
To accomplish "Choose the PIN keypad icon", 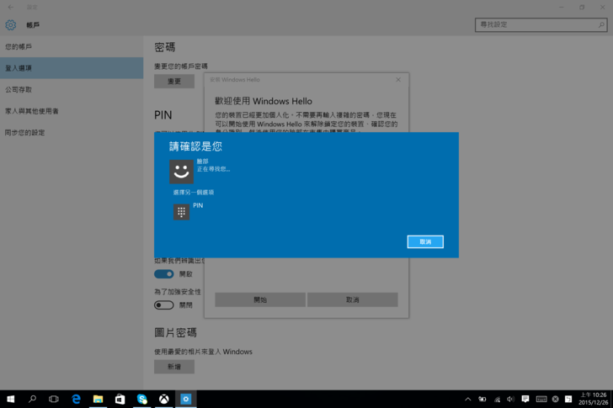I will tap(181, 212).
